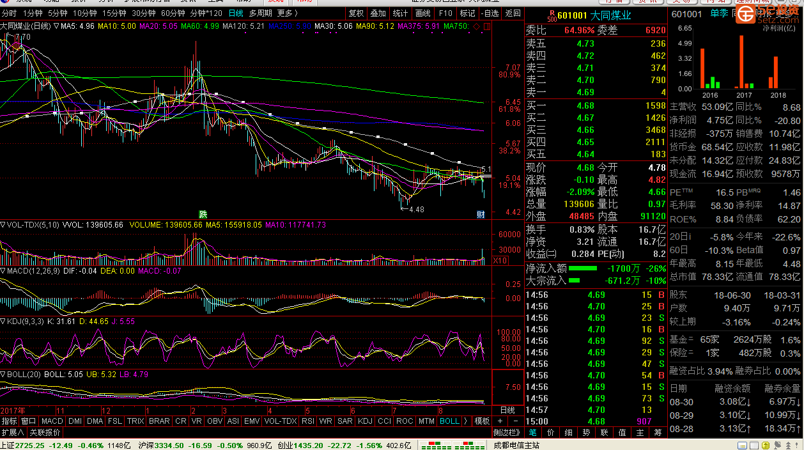This screenshot has height=450, width=804.
Task: Open the BOLL(20) panel dropdown triangle
Action: 3,374
